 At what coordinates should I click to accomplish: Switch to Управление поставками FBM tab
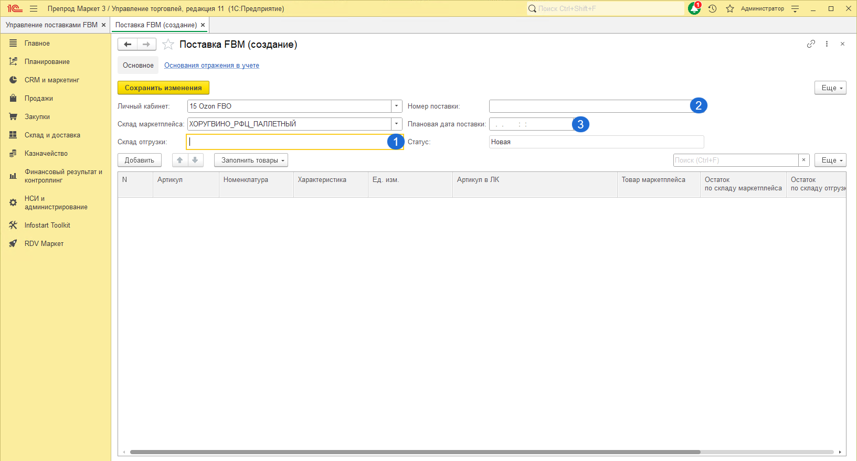tap(51, 25)
